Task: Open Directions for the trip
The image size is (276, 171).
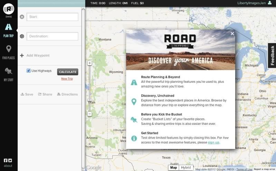Action: [67, 94]
